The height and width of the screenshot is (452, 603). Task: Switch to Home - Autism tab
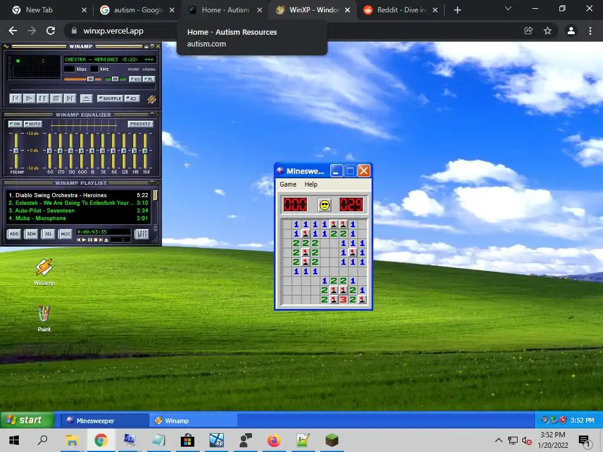point(224,10)
